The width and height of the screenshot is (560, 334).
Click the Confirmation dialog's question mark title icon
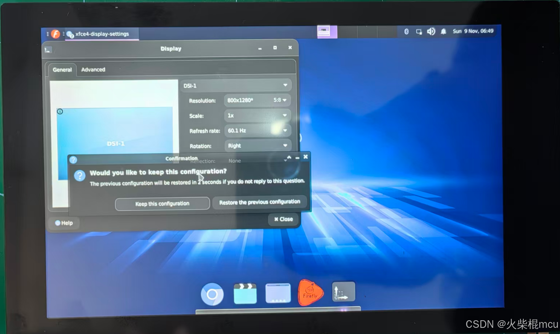pyautogui.click(x=73, y=160)
